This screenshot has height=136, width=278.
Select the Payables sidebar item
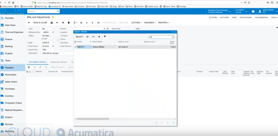(13, 67)
